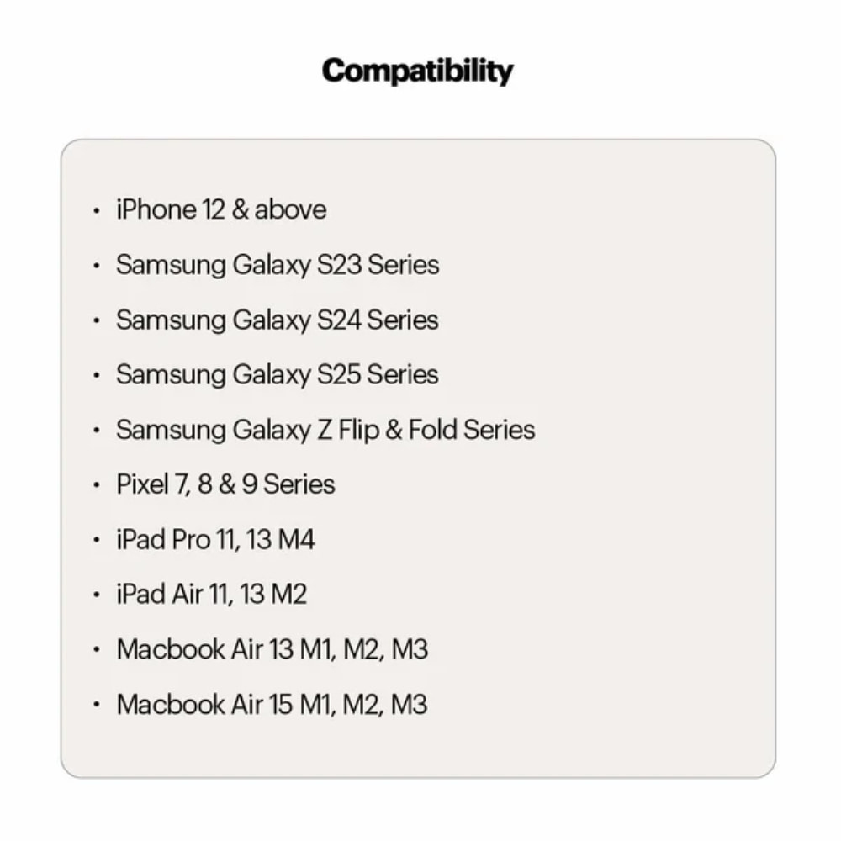Select the bullet next to Galaxy S24 Series

pos(97,320)
